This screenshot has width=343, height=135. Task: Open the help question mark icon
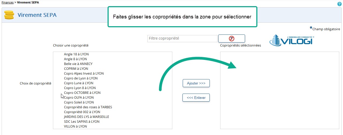pyautogui.click(x=340, y=4)
